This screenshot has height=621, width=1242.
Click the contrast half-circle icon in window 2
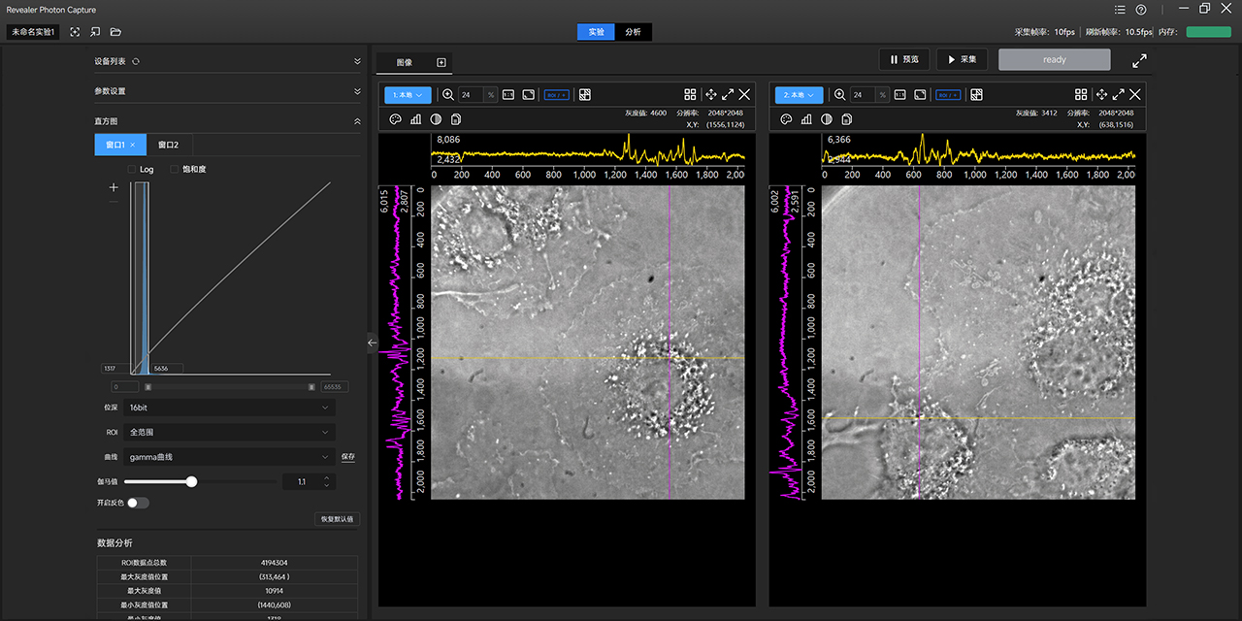pos(826,119)
